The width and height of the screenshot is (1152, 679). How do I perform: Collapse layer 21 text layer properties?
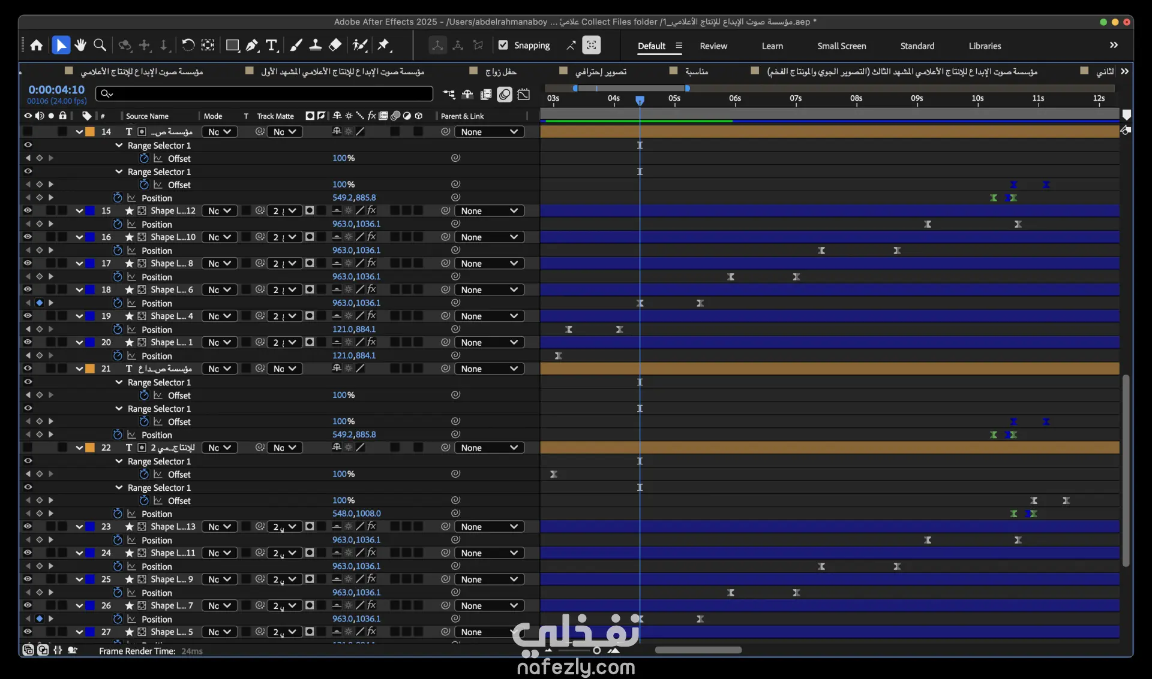click(x=79, y=369)
